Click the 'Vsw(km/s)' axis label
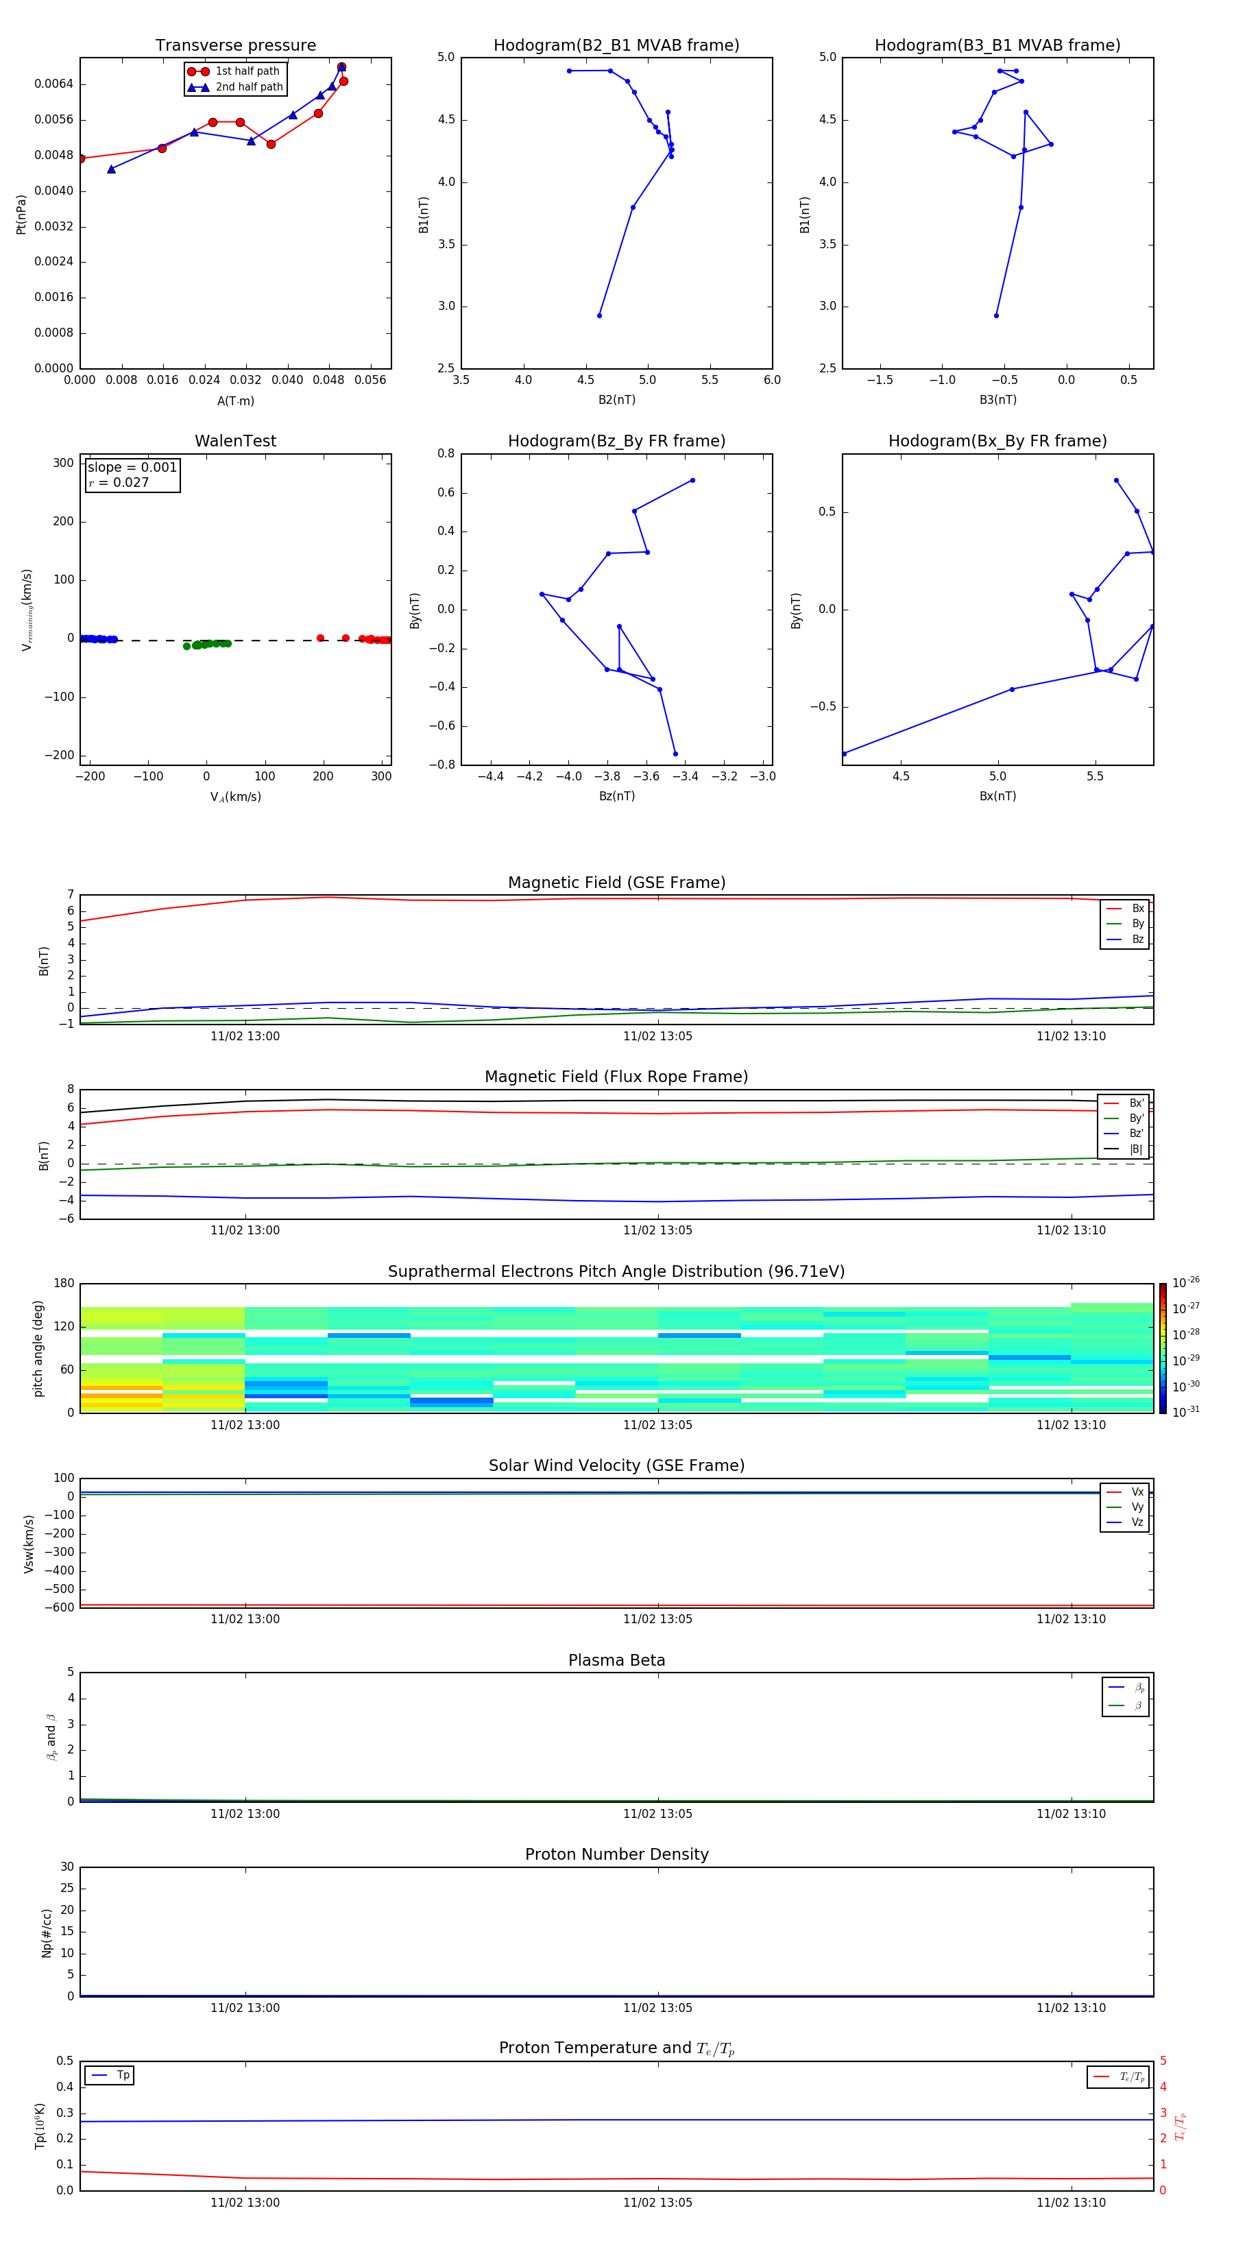The image size is (1234, 2263). (x=29, y=1544)
